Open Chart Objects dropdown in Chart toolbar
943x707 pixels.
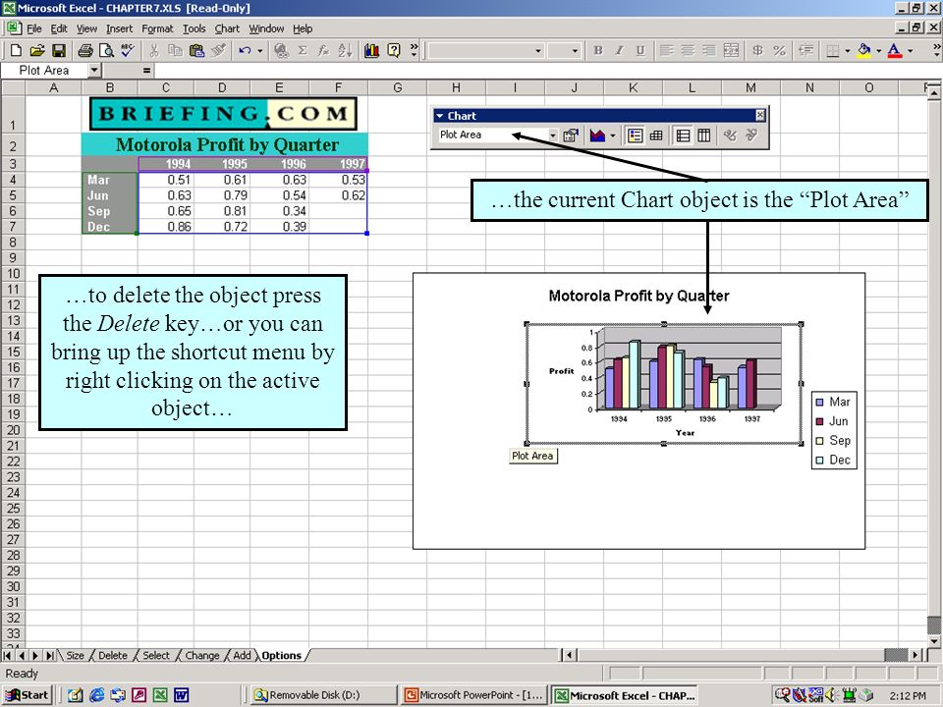pyautogui.click(x=553, y=136)
